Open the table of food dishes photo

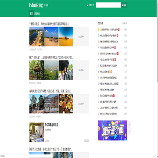[x=66, y=104]
